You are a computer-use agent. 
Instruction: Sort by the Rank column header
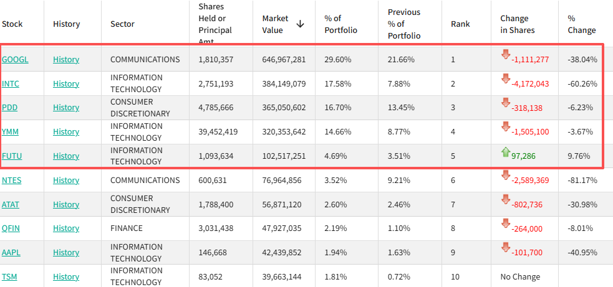click(460, 24)
